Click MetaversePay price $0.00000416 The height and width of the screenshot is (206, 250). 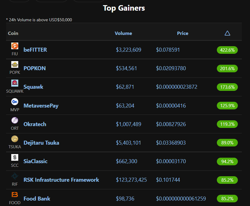click(171, 106)
